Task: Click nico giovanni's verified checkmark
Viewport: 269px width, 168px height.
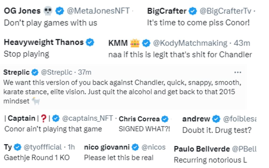Action: [x=135, y=147]
